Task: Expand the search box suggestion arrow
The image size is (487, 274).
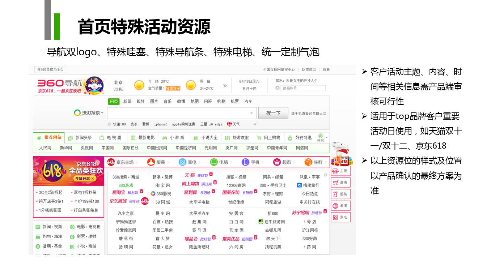Action: [x=251, y=113]
